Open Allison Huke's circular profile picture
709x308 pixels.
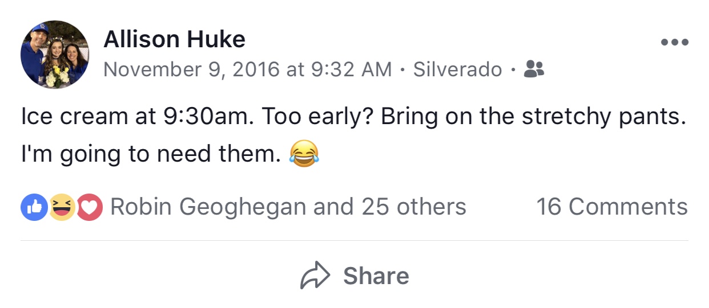click(x=55, y=55)
